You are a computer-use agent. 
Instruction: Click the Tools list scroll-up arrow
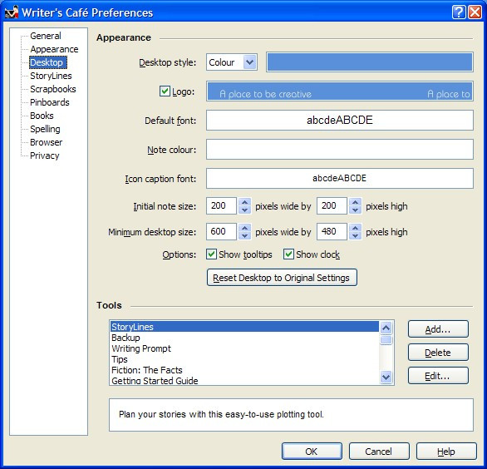386,328
